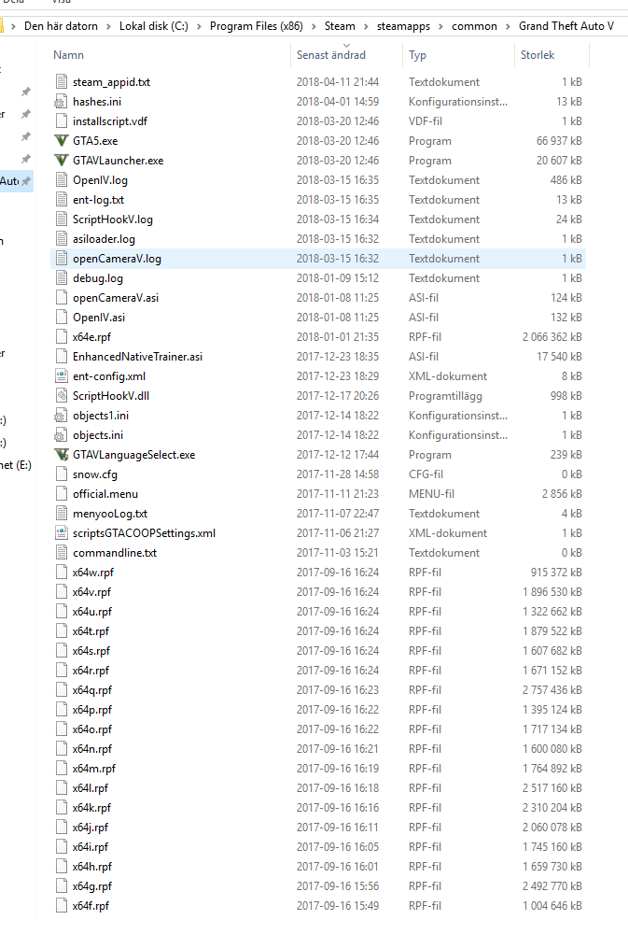Click the 66 937 kB size of GTA5.exe

(559, 141)
